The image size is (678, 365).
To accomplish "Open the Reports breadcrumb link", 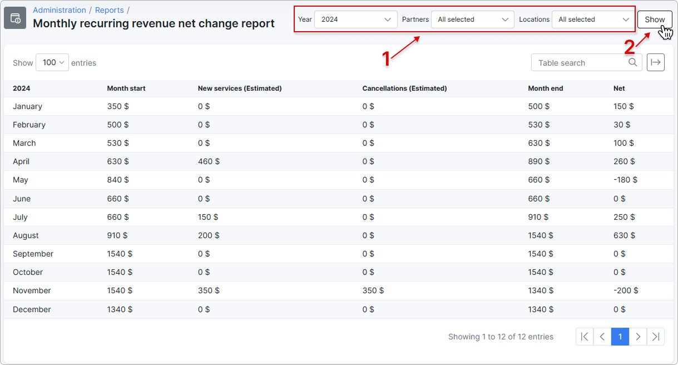I will (x=110, y=10).
